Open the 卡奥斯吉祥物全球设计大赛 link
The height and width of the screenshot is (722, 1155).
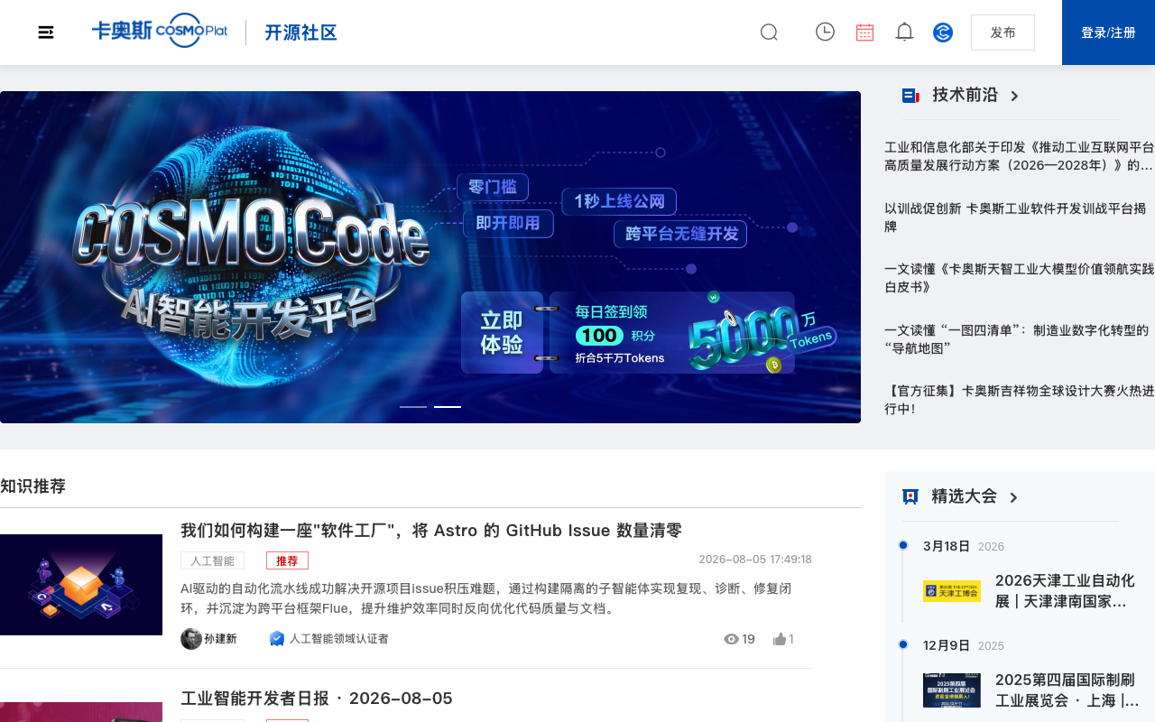(1019, 400)
